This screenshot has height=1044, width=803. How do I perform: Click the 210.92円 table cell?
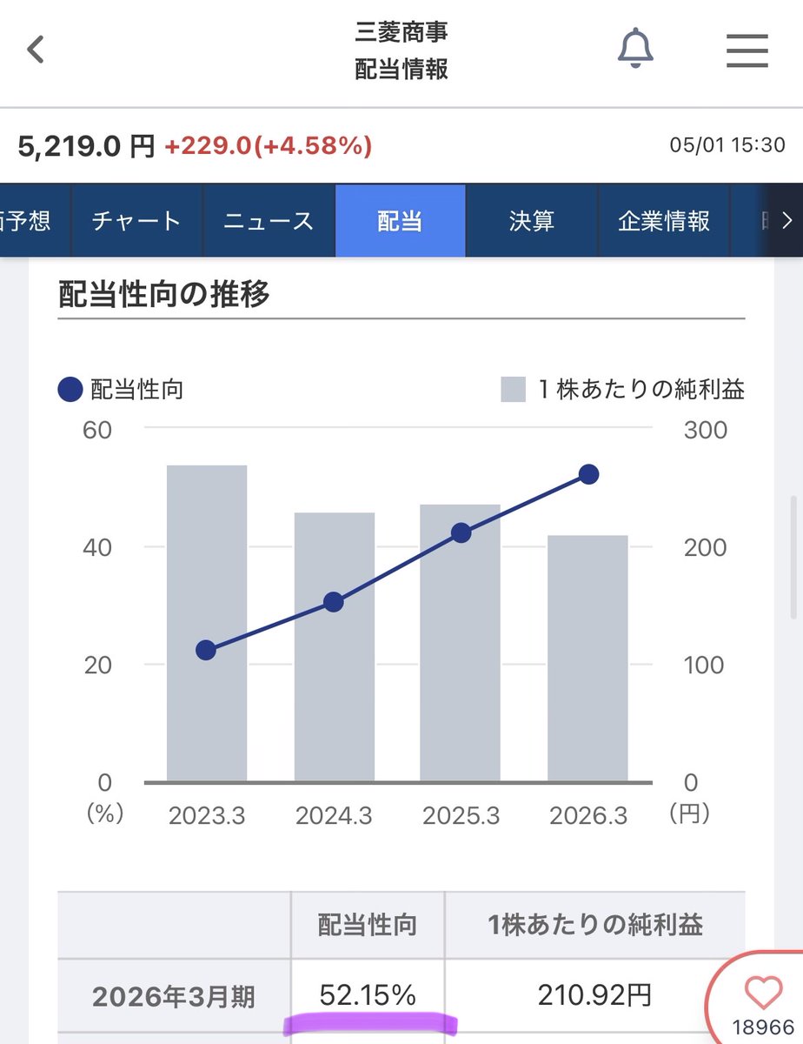pyautogui.click(x=595, y=995)
